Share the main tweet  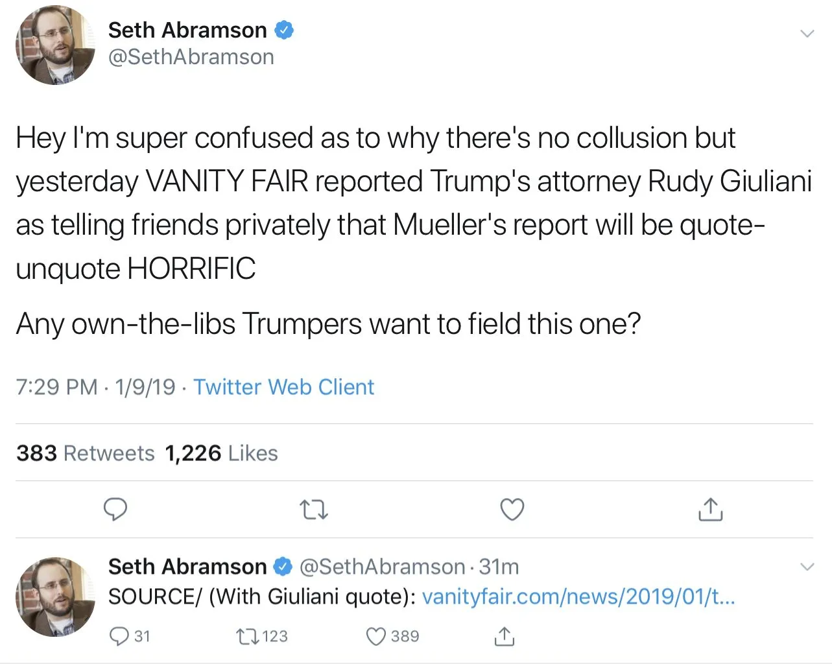[x=711, y=510]
